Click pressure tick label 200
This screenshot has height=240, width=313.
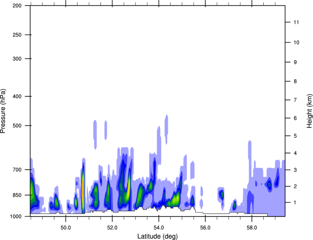pos(17,6)
